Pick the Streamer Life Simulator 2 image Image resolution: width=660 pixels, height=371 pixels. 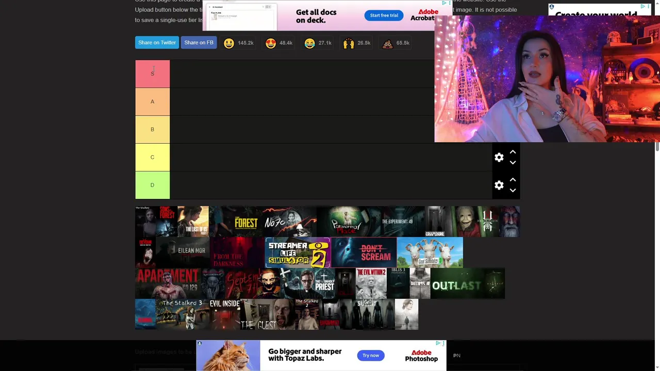(x=298, y=252)
